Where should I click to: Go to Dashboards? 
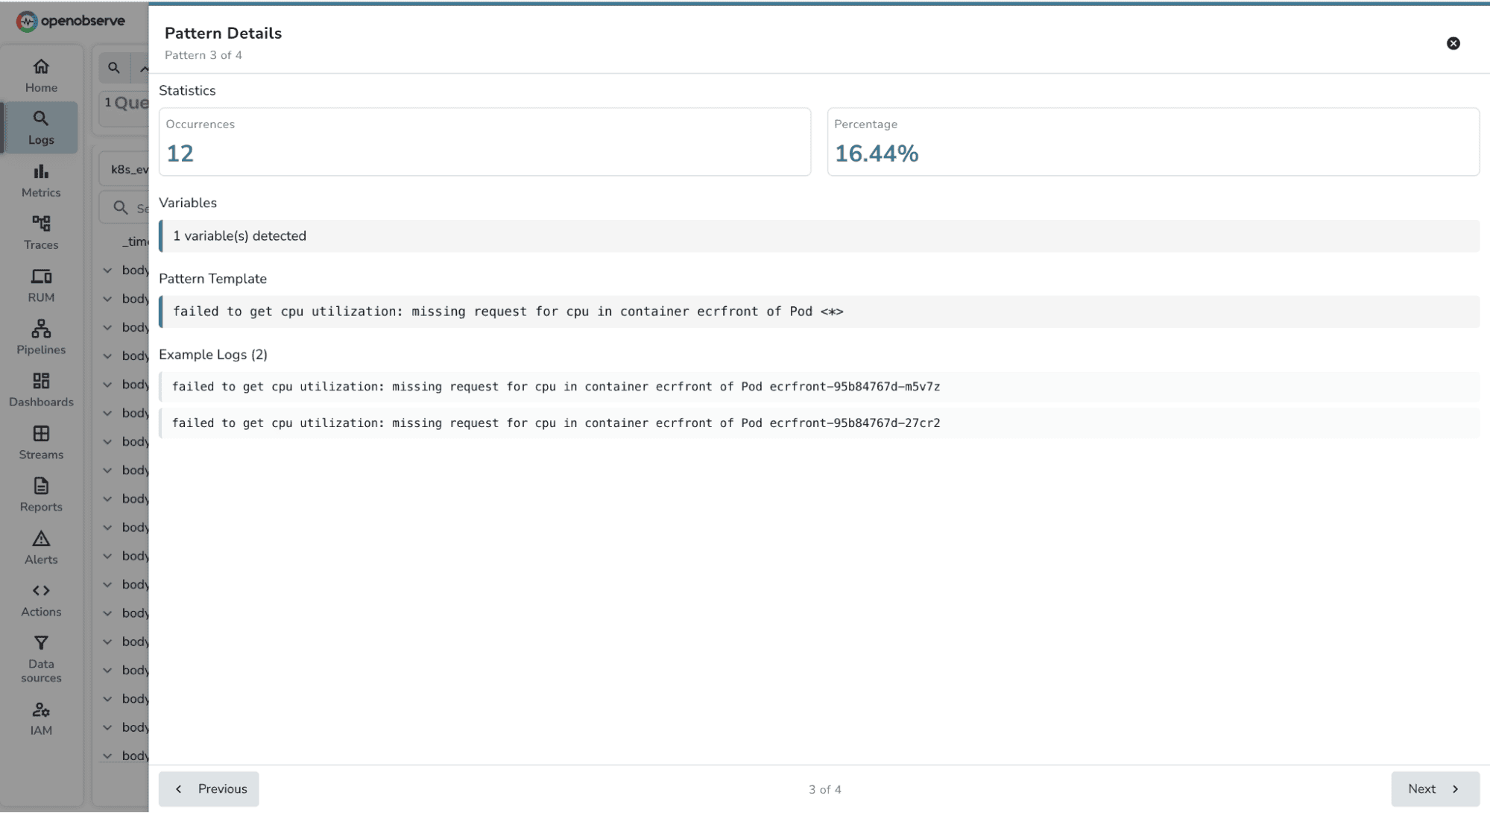pos(41,388)
